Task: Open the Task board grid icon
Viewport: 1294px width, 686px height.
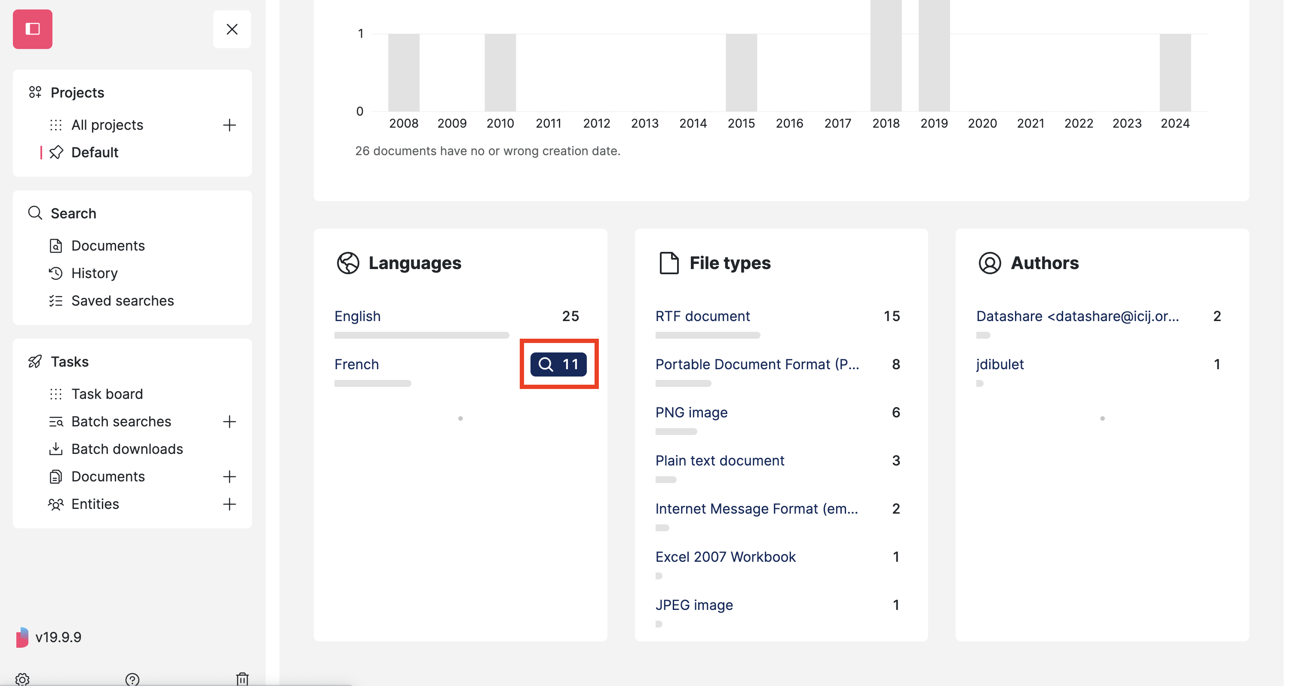Action: click(x=56, y=394)
